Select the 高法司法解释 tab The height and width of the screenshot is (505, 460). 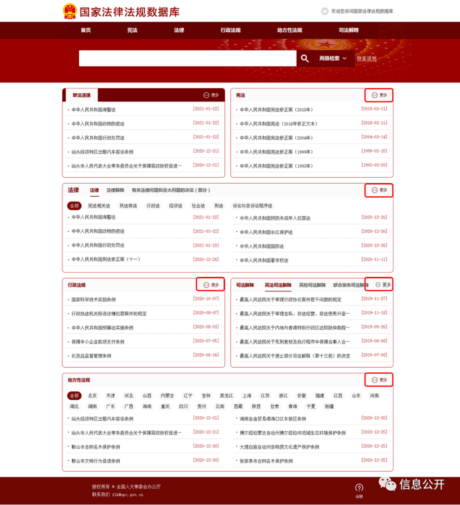click(x=278, y=285)
